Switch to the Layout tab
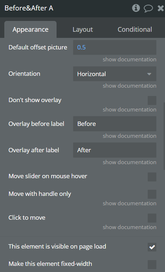165x272 pixels. (82, 29)
